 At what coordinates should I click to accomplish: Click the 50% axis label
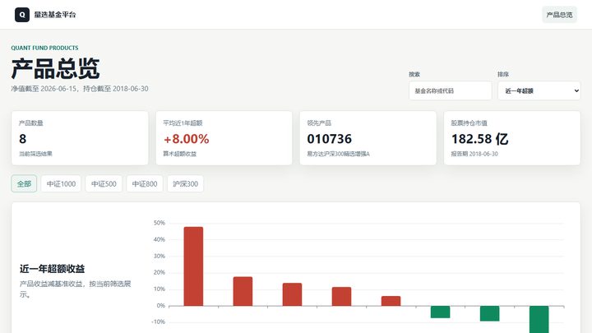pyautogui.click(x=160, y=223)
